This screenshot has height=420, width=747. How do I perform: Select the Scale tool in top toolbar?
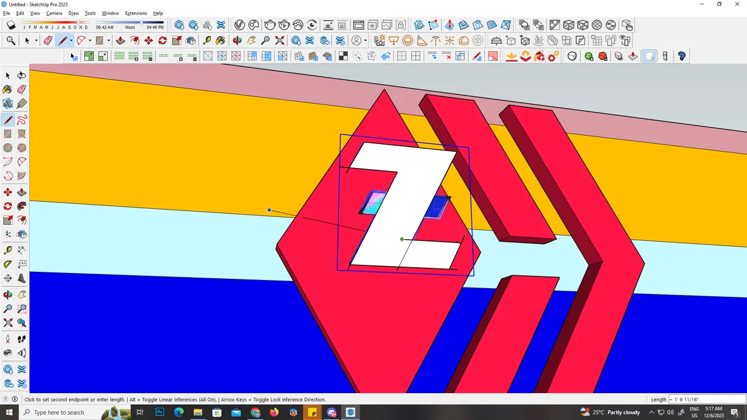176,40
